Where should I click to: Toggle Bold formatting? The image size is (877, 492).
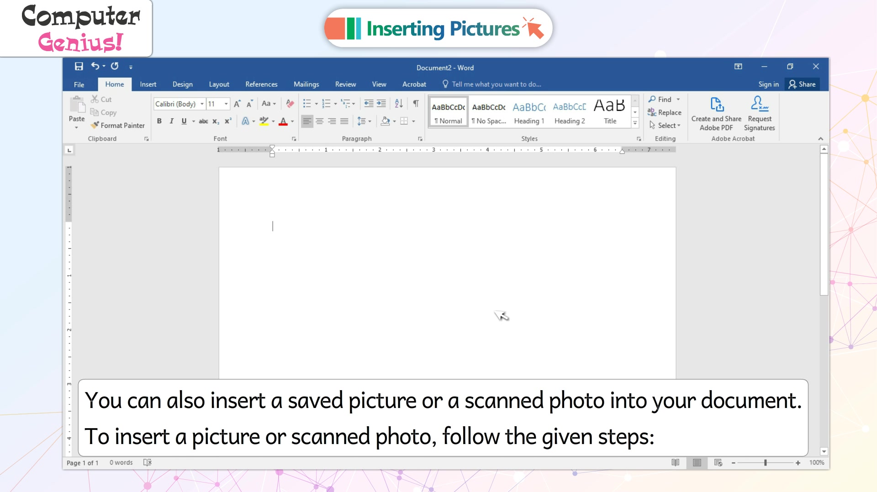point(159,121)
